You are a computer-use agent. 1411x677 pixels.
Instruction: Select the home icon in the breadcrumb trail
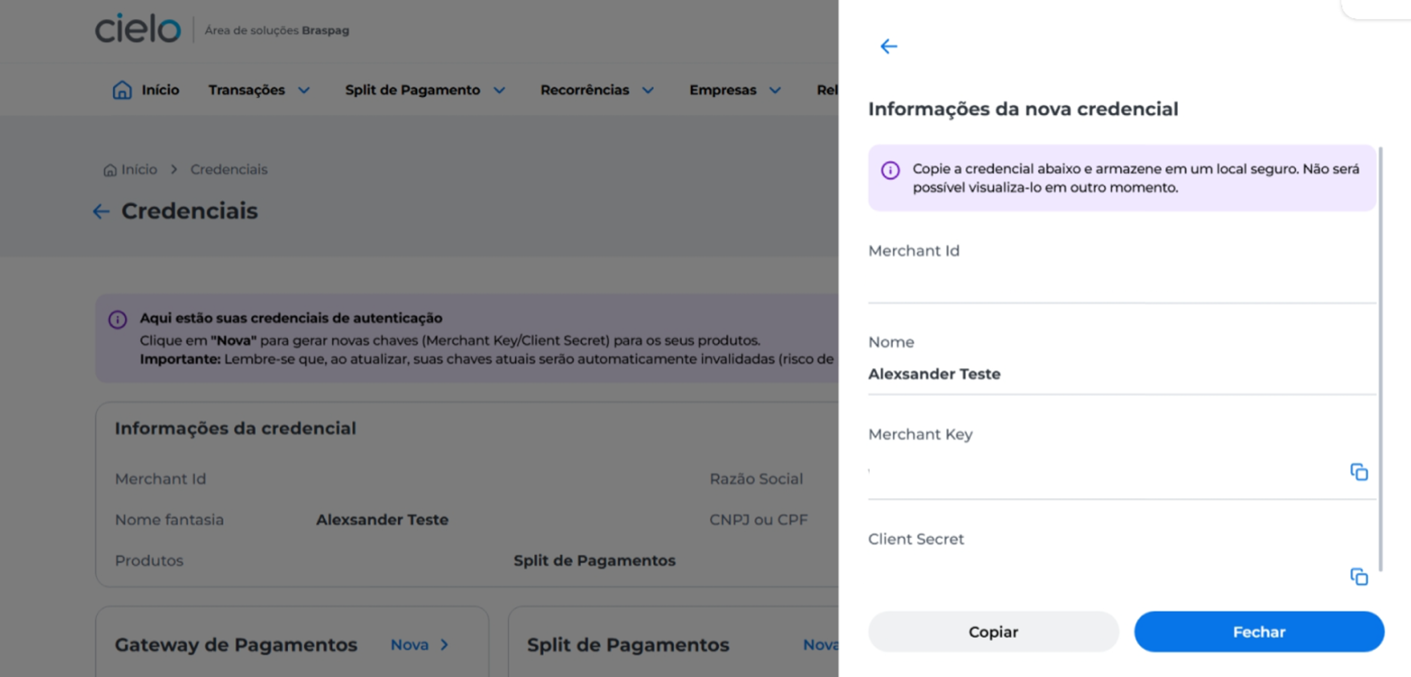tap(111, 169)
